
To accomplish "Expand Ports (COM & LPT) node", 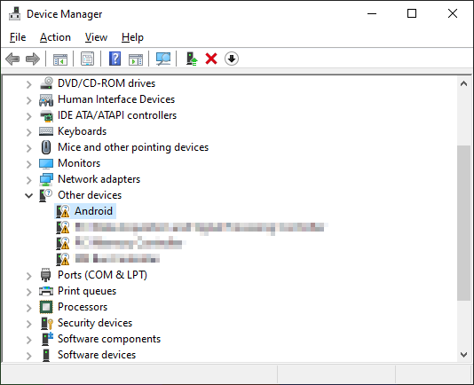I will pos(28,276).
